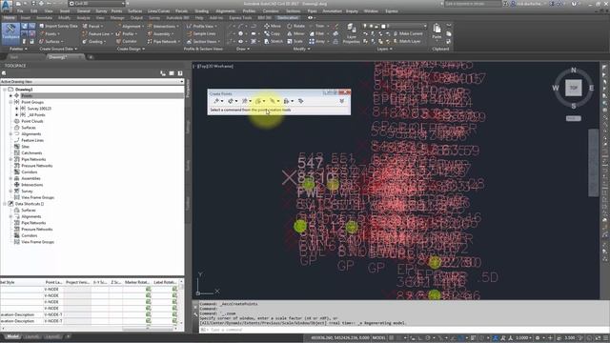Image resolution: width=610 pixels, height=343 pixels.
Task: Open the Points dropdown in ribbon
Action: point(50,34)
